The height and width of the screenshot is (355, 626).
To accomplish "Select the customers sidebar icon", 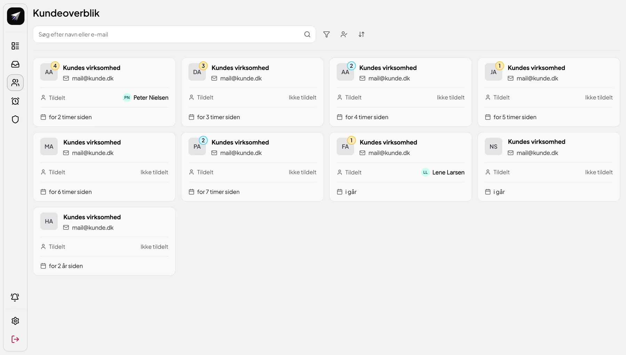I will (15, 83).
